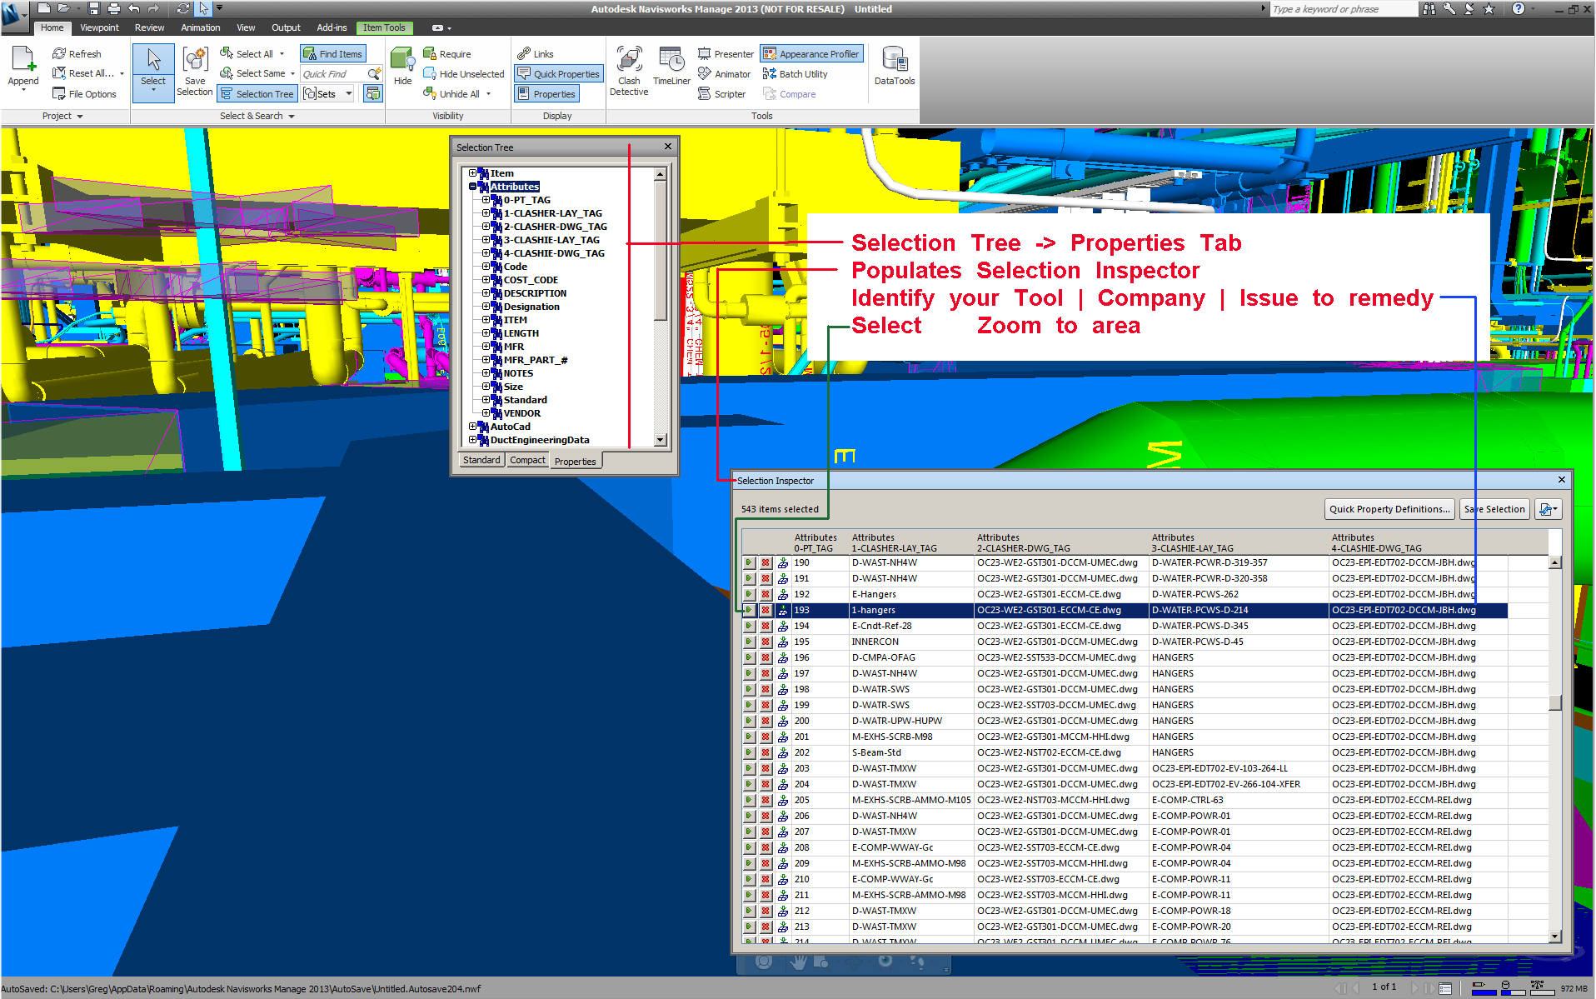1596x999 pixels.
Task: Toggle the Quick Properties display
Action: (x=559, y=74)
